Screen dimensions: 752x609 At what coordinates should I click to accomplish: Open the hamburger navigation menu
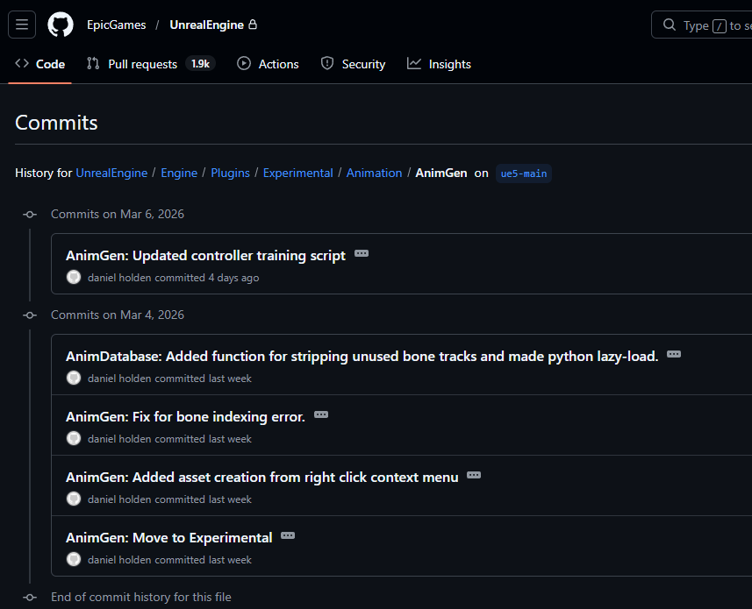click(x=22, y=25)
